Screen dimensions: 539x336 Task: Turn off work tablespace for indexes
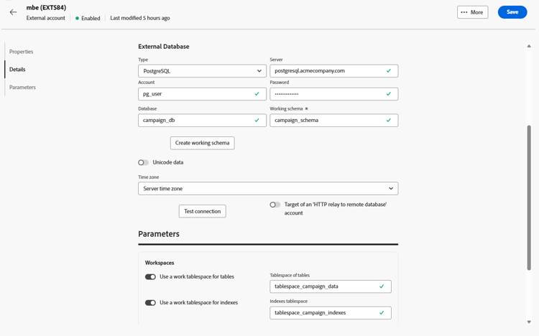point(150,303)
